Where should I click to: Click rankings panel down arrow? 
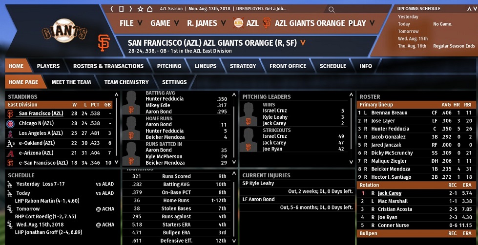tap(234, 241)
